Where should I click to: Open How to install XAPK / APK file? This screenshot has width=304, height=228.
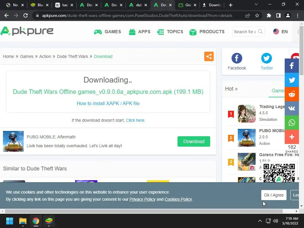point(108,103)
